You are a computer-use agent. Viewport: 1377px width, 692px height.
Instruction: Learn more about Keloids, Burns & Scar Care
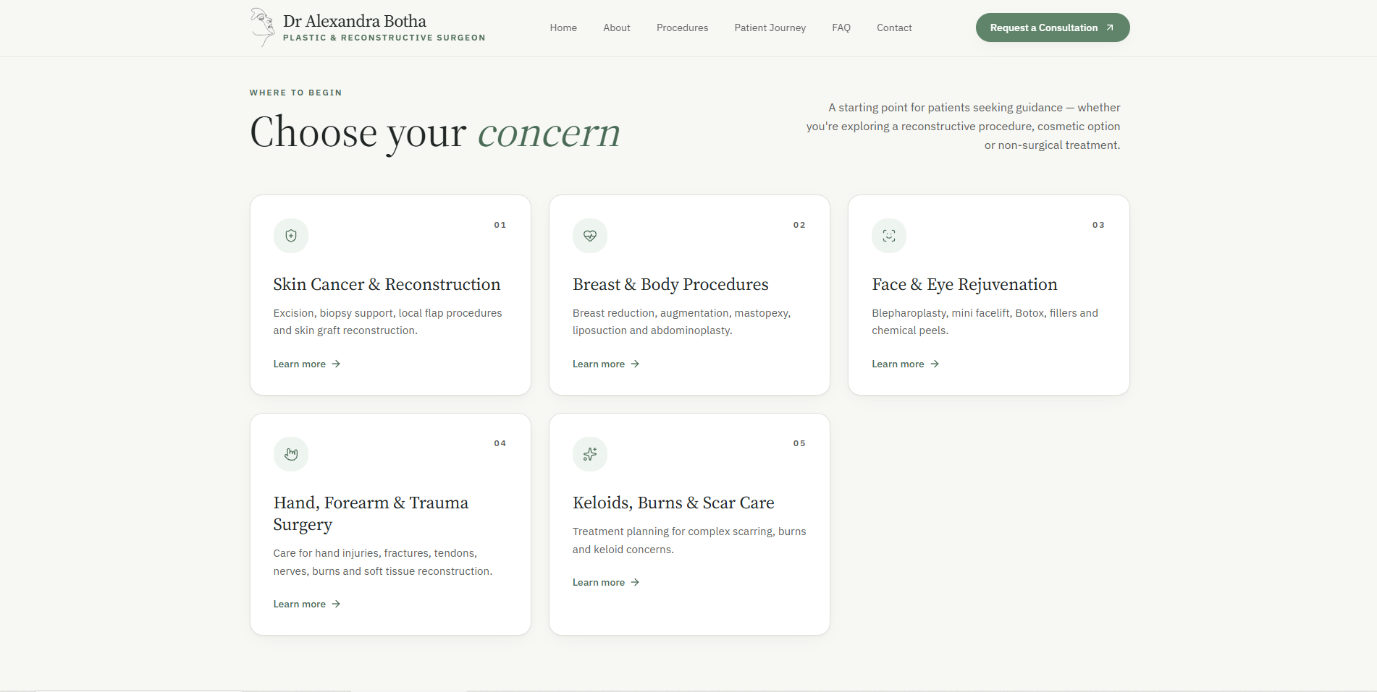tap(606, 582)
